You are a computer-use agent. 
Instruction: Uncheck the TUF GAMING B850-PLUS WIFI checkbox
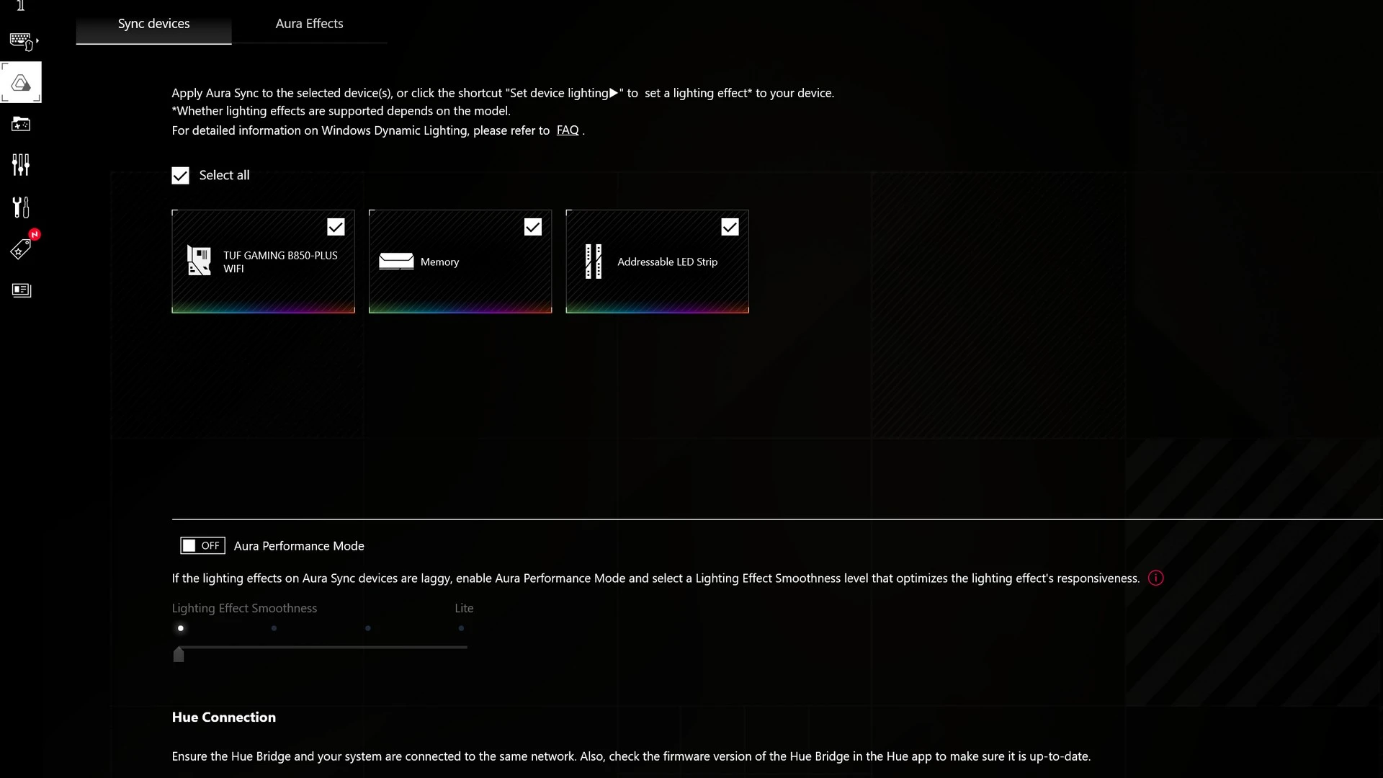tap(336, 228)
